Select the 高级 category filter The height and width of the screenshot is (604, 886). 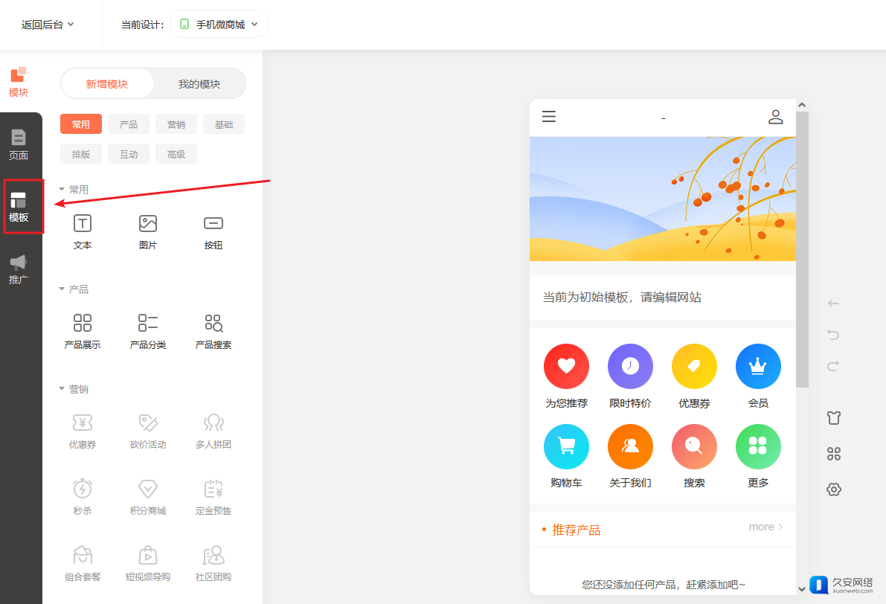[176, 154]
